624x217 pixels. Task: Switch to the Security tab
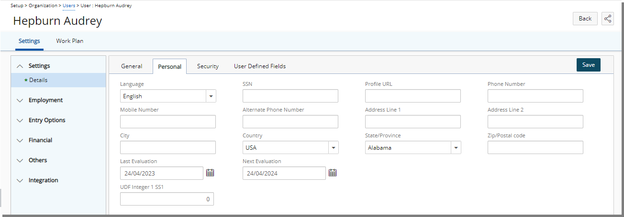point(208,66)
